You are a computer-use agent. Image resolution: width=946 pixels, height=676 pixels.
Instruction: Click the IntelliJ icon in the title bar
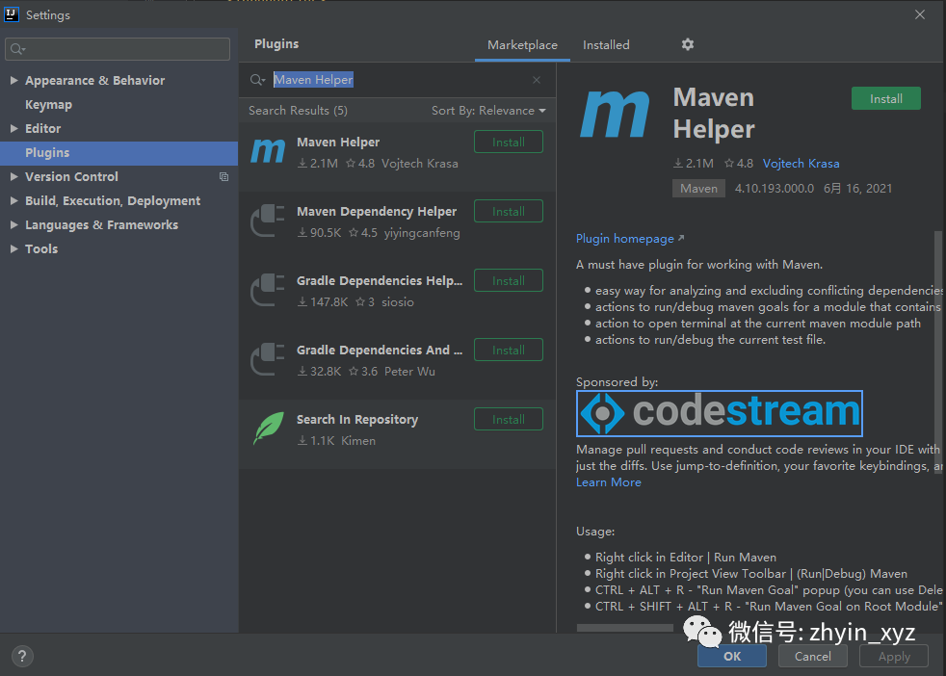(x=12, y=13)
